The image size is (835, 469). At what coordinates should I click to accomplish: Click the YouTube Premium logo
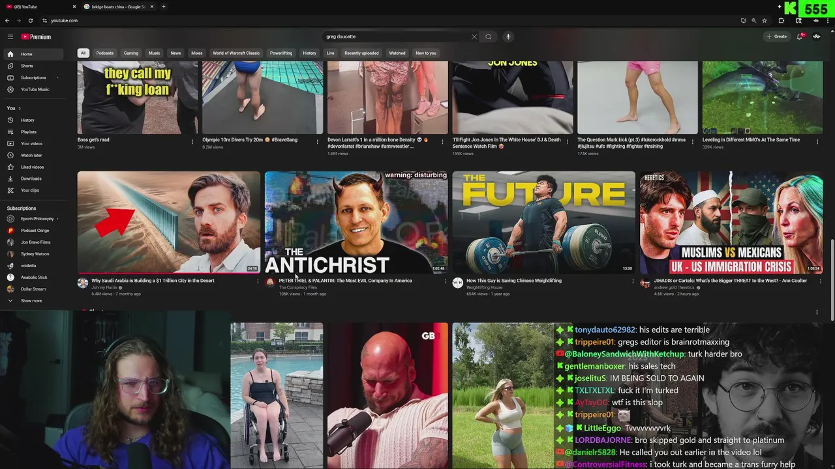36,37
